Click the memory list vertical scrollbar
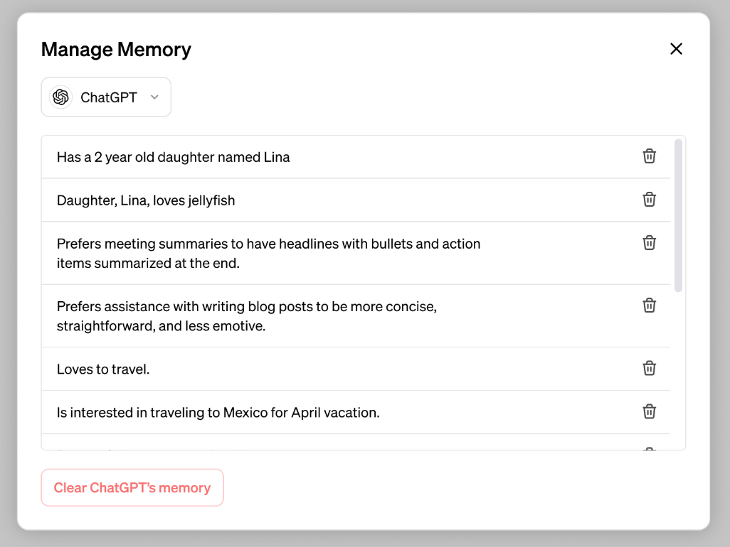 pyautogui.click(x=678, y=215)
